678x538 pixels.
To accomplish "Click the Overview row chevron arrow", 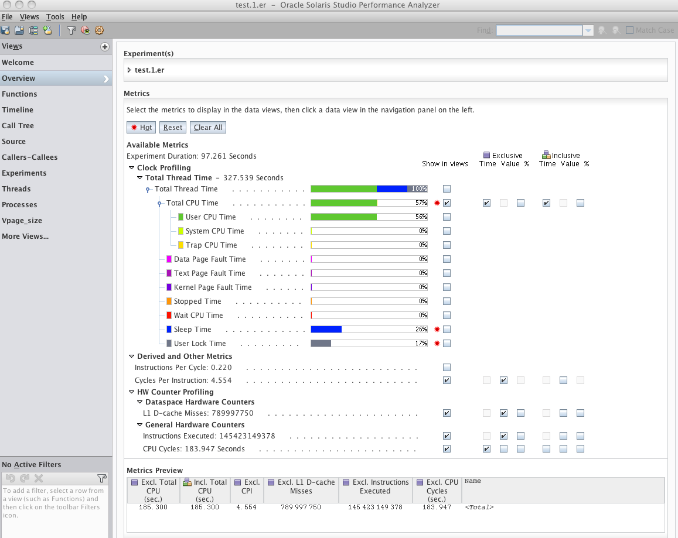I will 106,78.
